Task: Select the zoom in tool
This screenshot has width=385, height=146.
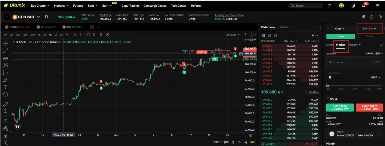Action: [x=5, y=111]
